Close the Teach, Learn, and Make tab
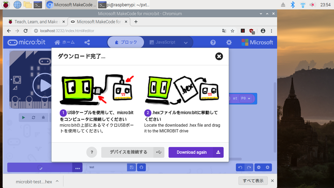The width and height of the screenshot is (334, 188). click(x=63, y=22)
